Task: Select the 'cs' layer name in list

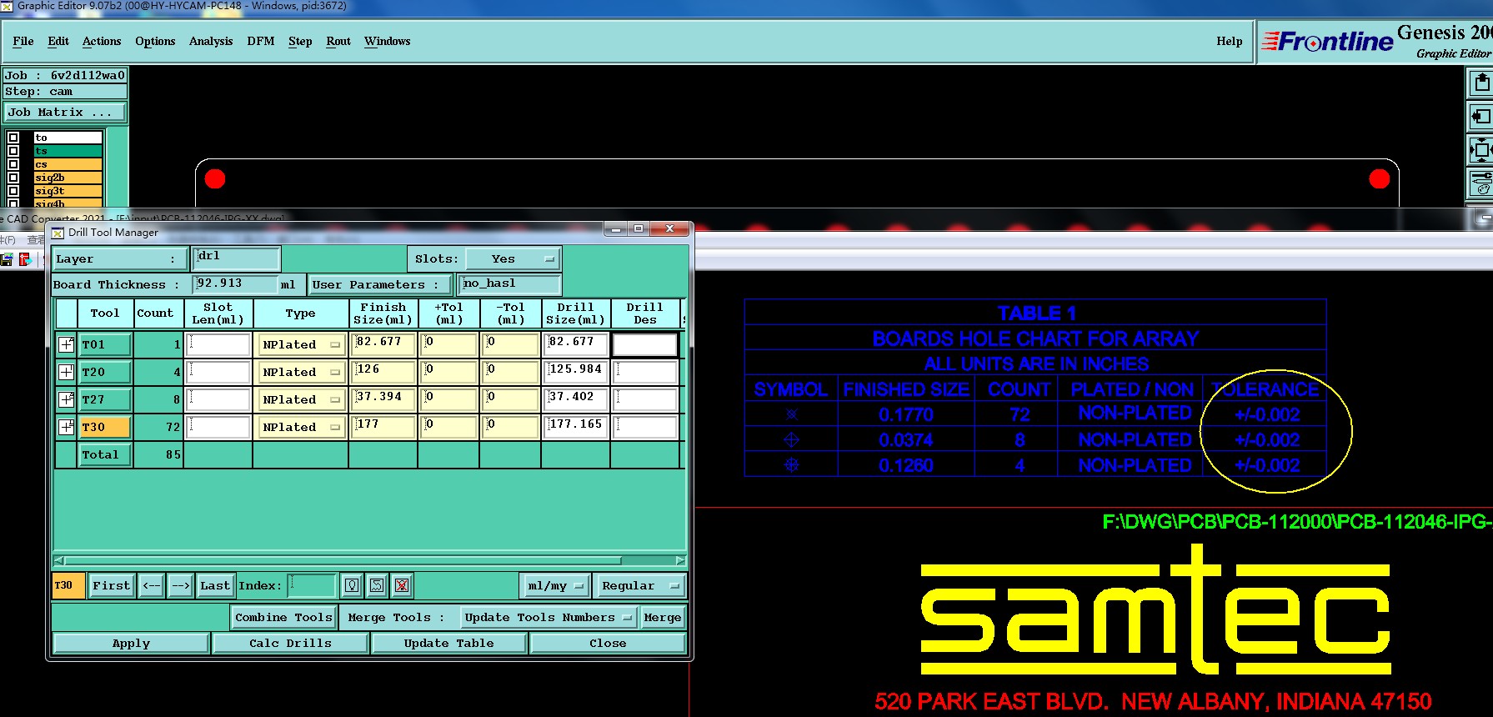Action: point(68,164)
